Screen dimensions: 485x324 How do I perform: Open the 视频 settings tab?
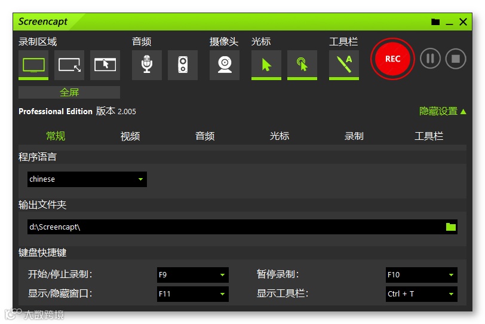click(130, 136)
